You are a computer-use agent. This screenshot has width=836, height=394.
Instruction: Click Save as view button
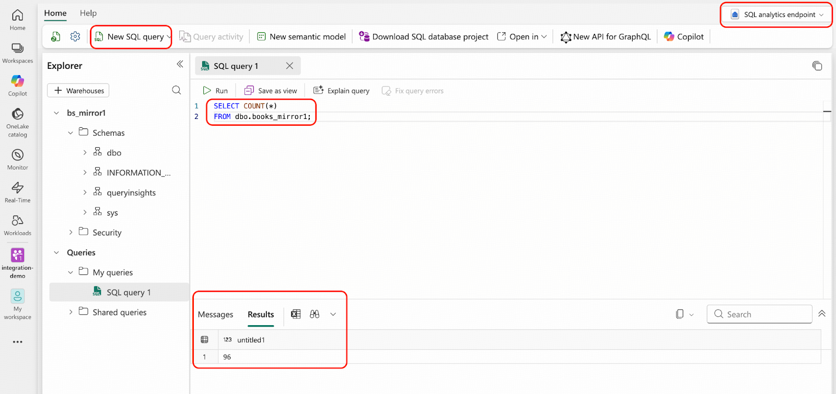pos(271,91)
